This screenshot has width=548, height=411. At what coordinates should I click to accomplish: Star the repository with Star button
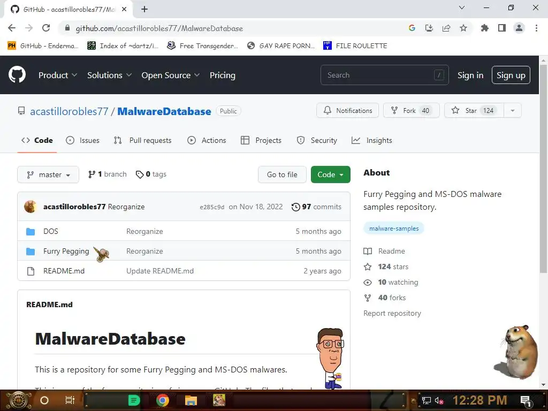coord(474,110)
